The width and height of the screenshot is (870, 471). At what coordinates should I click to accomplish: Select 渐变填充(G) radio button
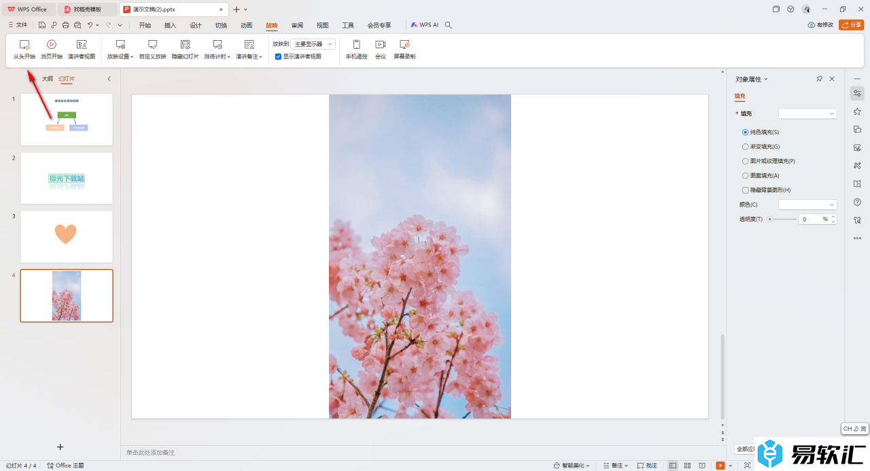[746, 146]
